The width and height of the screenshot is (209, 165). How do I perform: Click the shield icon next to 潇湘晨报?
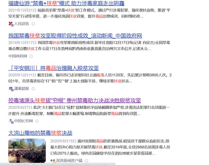33,89
